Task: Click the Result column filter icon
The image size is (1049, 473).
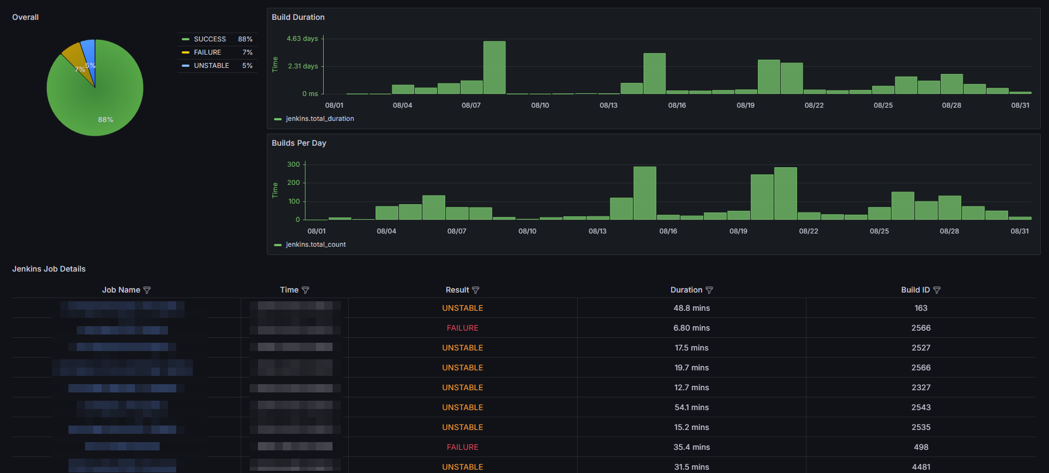Action: coord(476,290)
